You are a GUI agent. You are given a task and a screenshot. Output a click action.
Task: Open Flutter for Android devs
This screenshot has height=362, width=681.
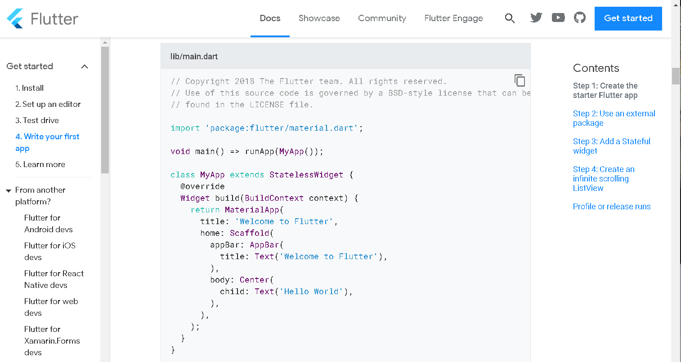(48, 224)
